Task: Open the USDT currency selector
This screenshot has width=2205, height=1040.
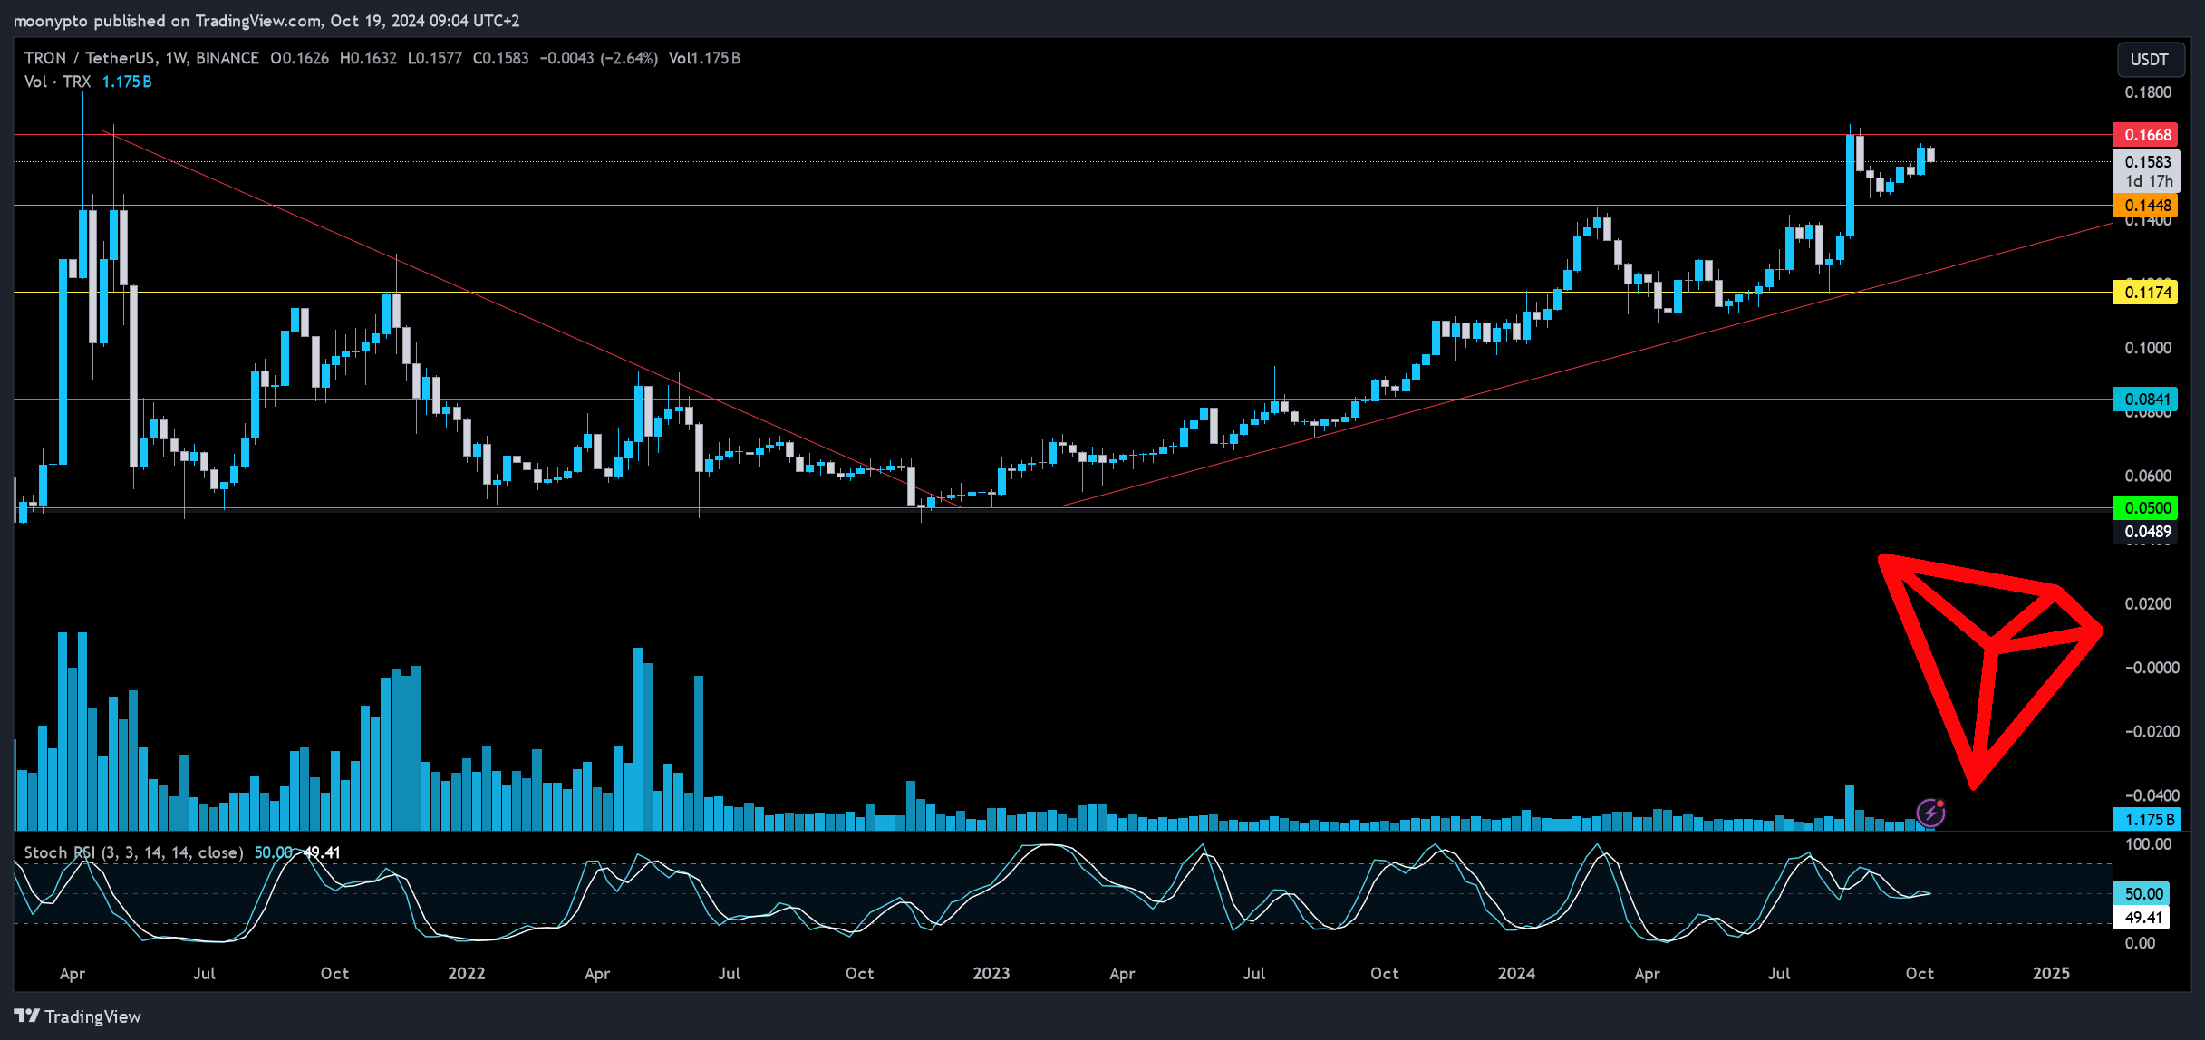Action: pyautogui.click(x=2149, y=60)
